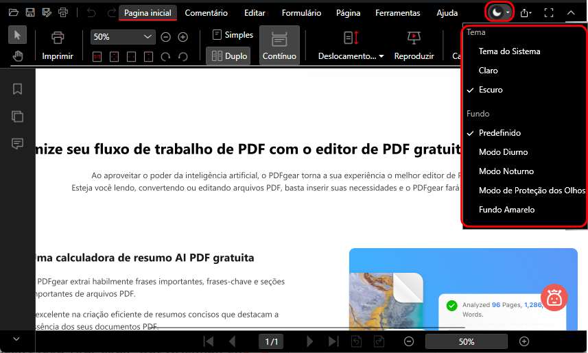Viewport: 588px width, 353px height.
Task: Open the Página tab
Action: pyautogui.click(x=348, y=13)
